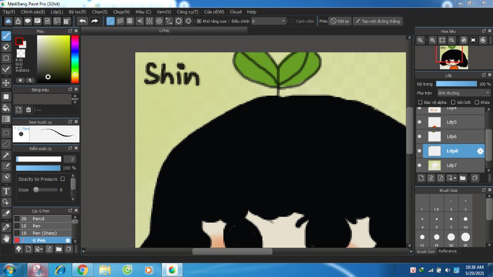This screenshot has height=277, width=493.
Task: Enable crisscross grid snap
Action: point(130,21)
